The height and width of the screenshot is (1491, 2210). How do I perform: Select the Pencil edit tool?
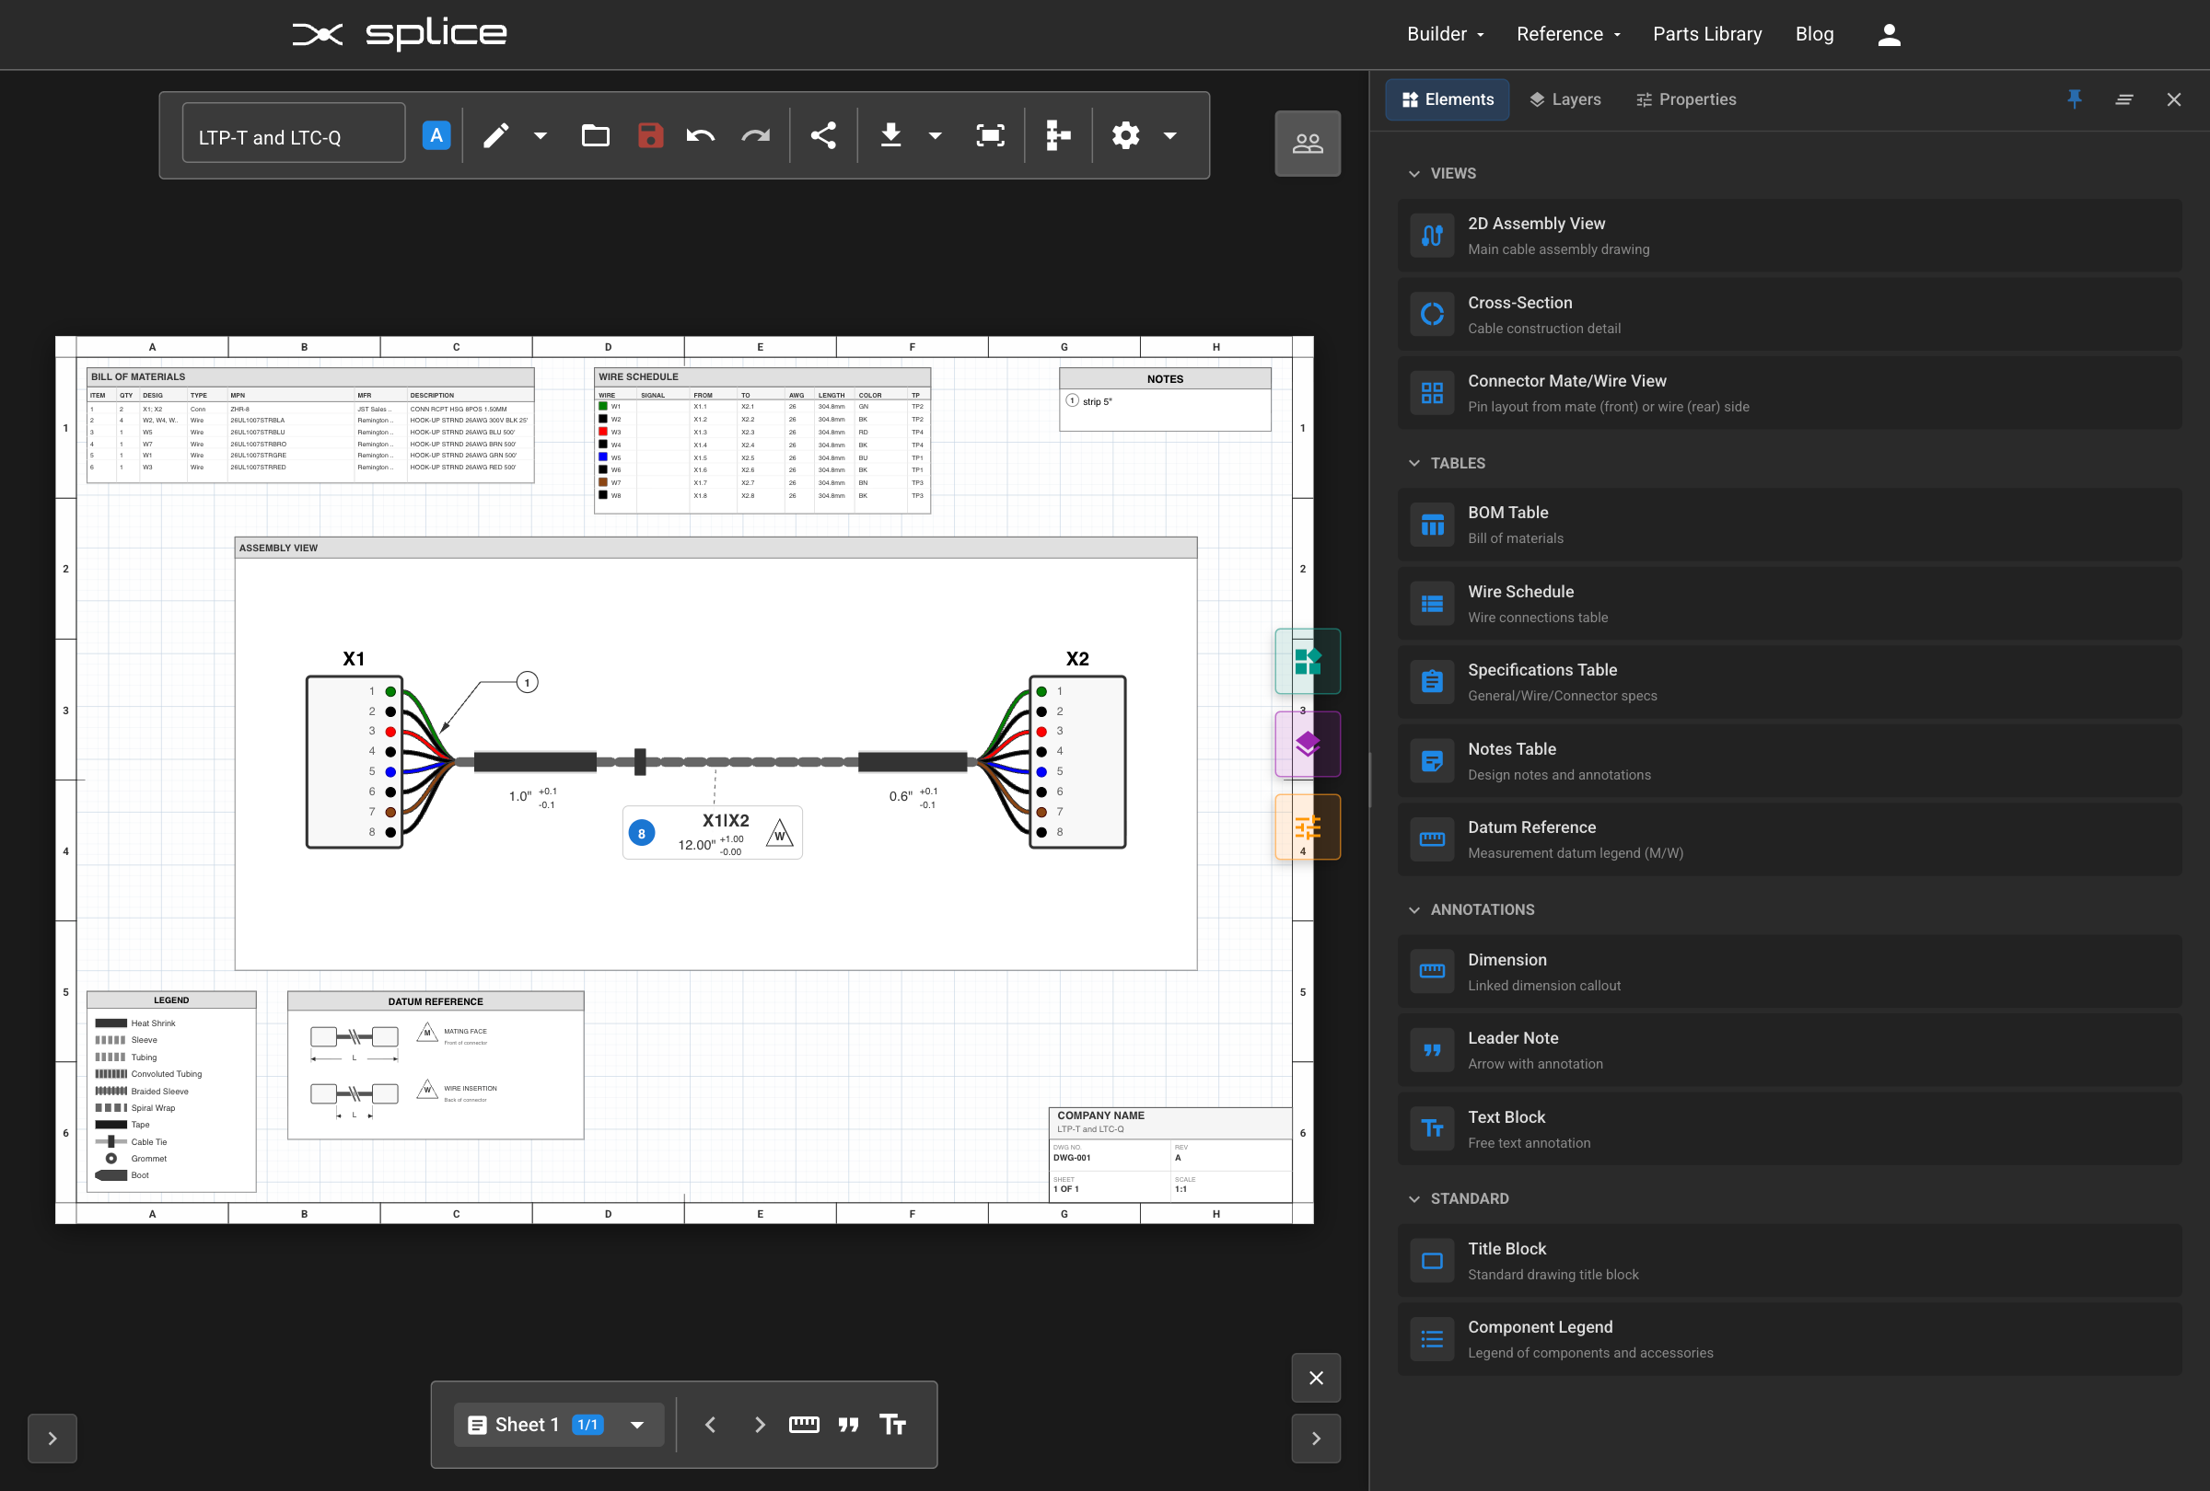pyautogui.click(x=495, y=135)
